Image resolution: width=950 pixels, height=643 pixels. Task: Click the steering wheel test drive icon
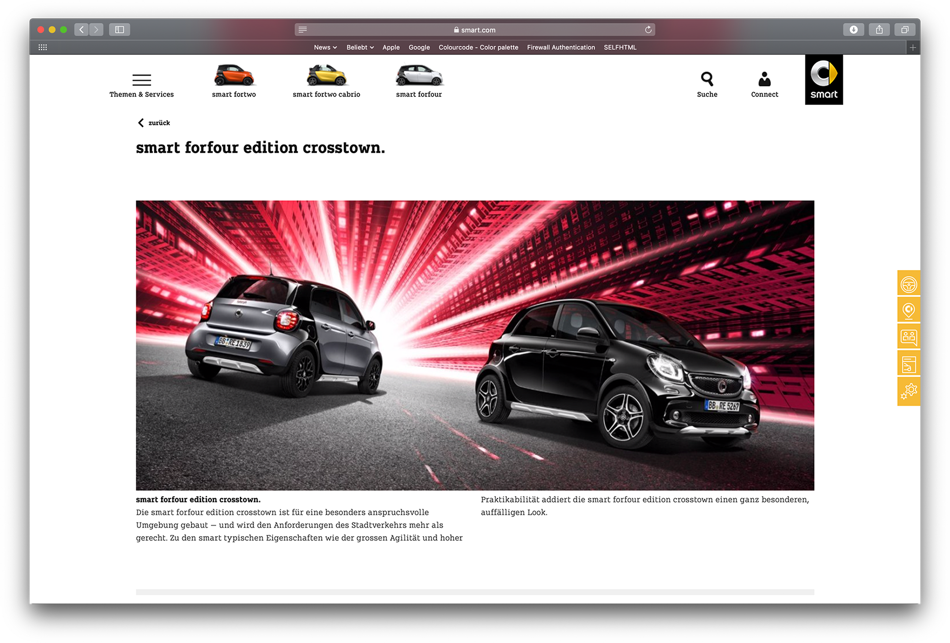pos(908,284)
